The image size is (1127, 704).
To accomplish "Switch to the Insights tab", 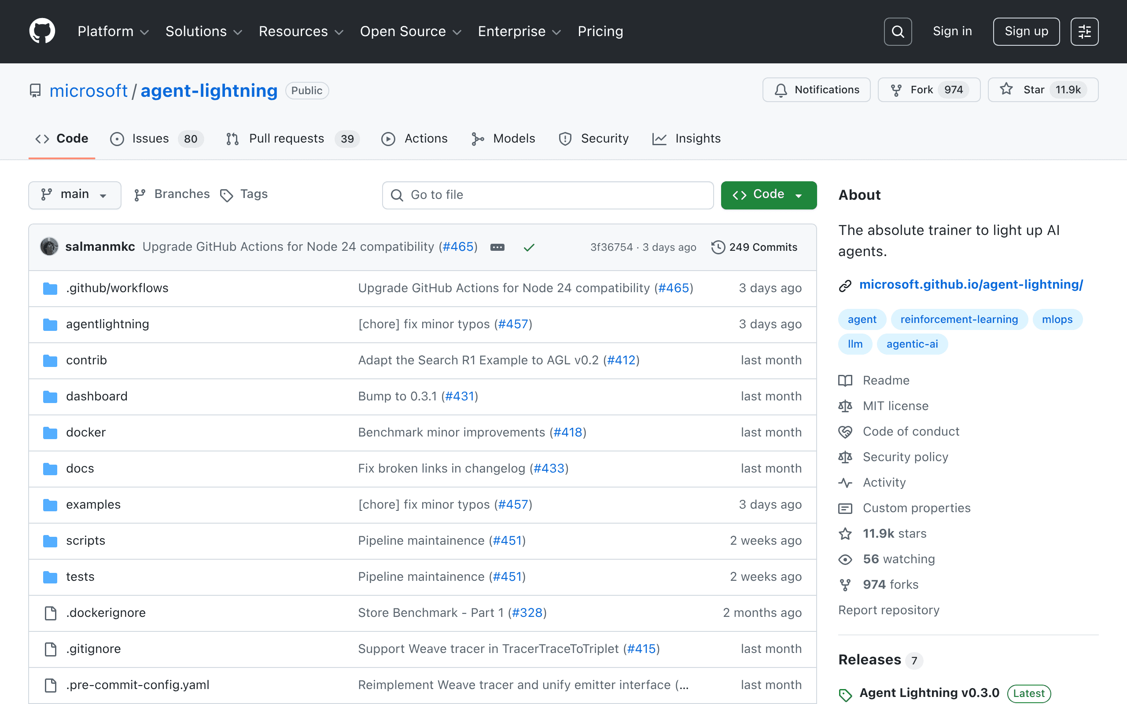I will [686, 139].
